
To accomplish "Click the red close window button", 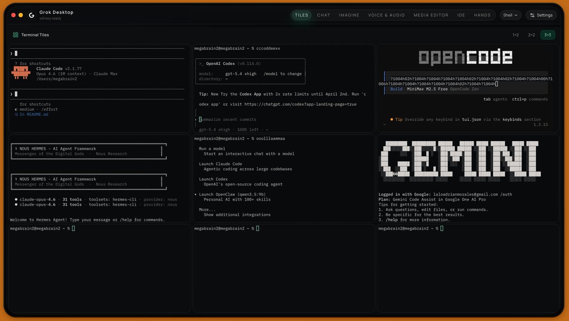I will tap(13, 15).
